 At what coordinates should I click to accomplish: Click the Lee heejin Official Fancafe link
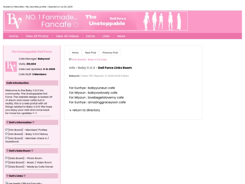pos(25,183)
